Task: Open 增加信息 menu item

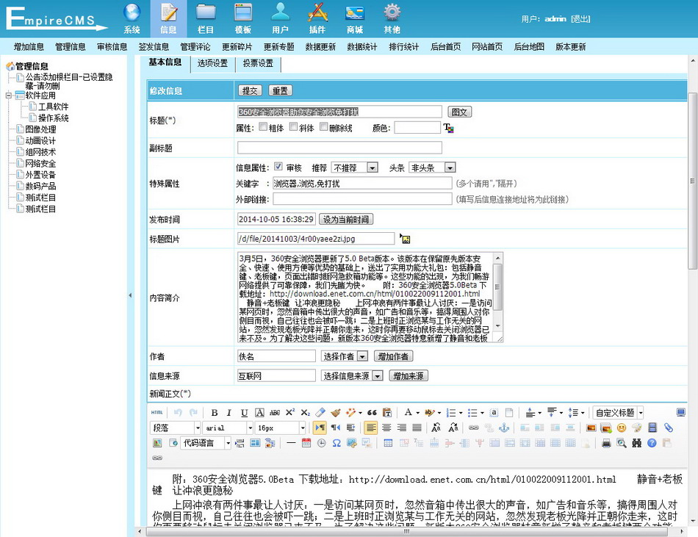Action: point(29,47)
